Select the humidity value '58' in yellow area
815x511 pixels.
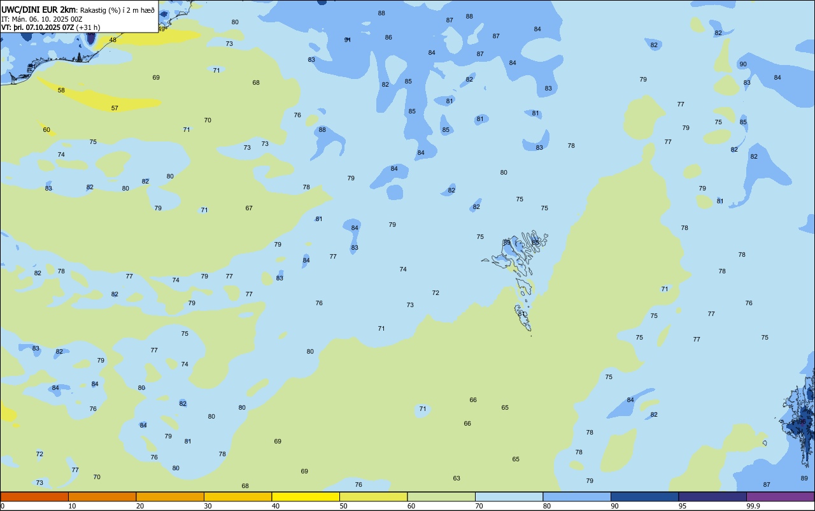[x=61, y=90]
